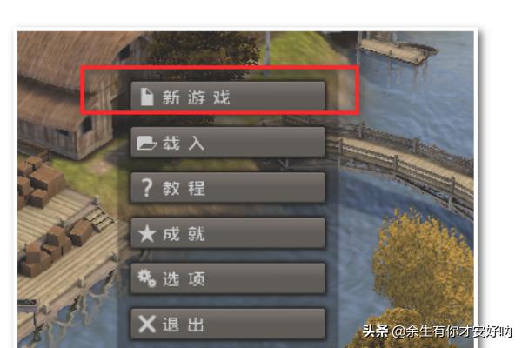This screenshot has width=522, height=348.
Task: Start a new game with 新游戏 button
Action: pyautogui.click(x=228, y=96)
